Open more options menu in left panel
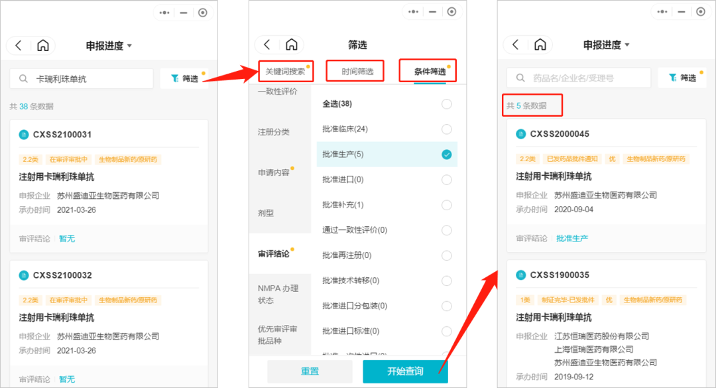Viewport: 716px width, 388px height. tap(164, 13)
